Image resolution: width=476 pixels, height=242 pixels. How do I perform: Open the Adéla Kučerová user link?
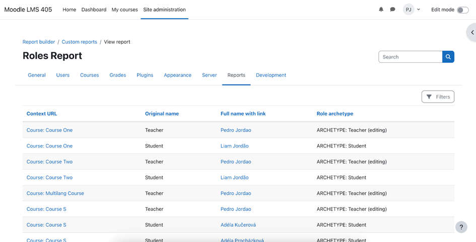click(x=238, y=225)
